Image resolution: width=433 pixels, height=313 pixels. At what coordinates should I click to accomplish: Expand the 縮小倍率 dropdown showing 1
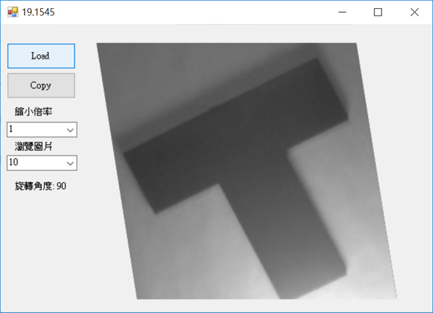click(70, 130)
